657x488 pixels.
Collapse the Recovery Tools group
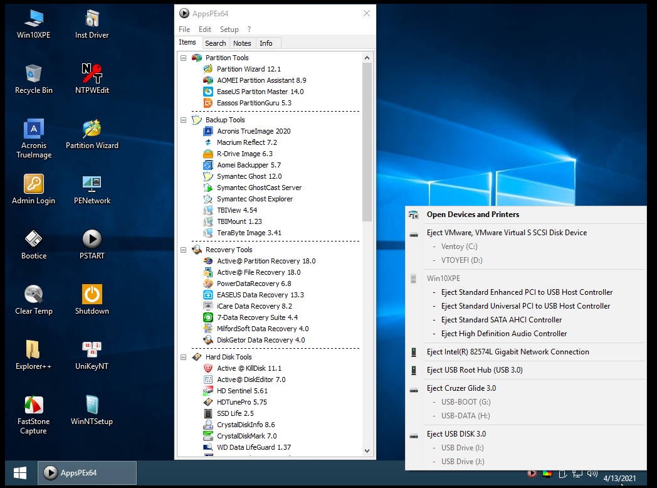[184, 250]
